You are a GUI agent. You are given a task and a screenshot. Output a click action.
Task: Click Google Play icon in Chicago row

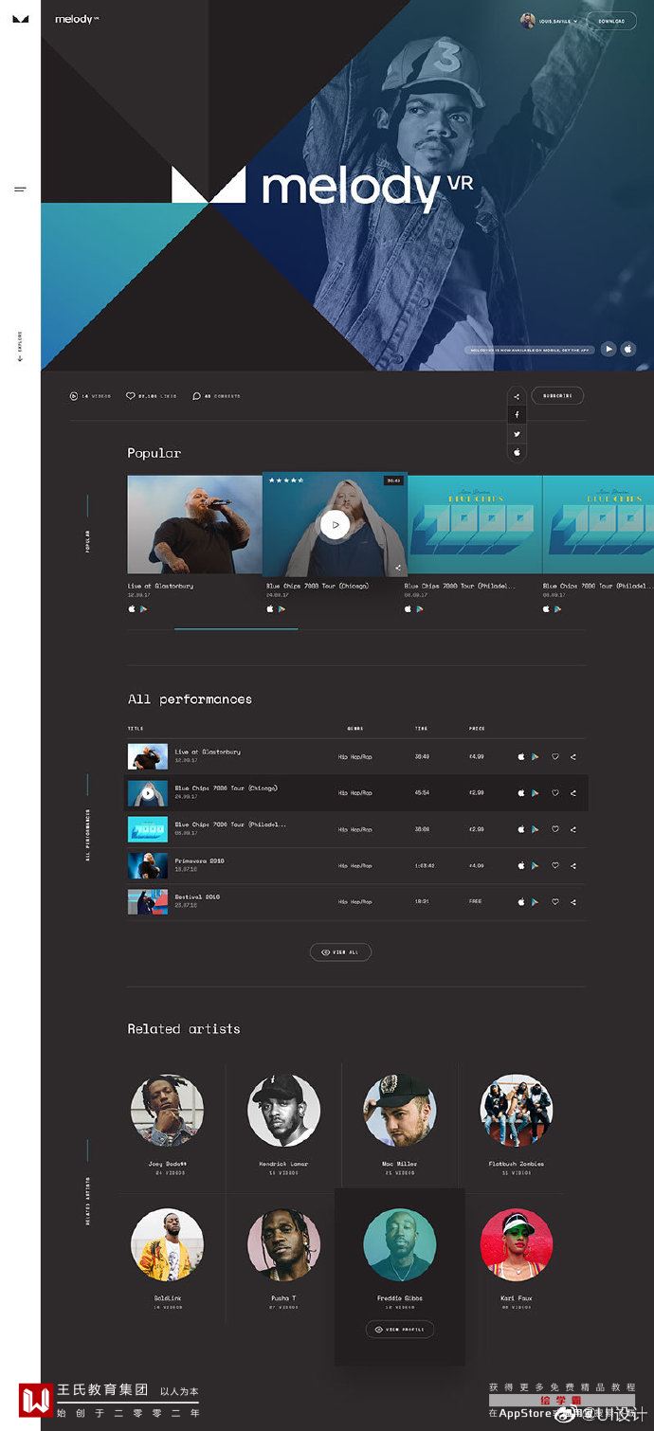(535, 793)
